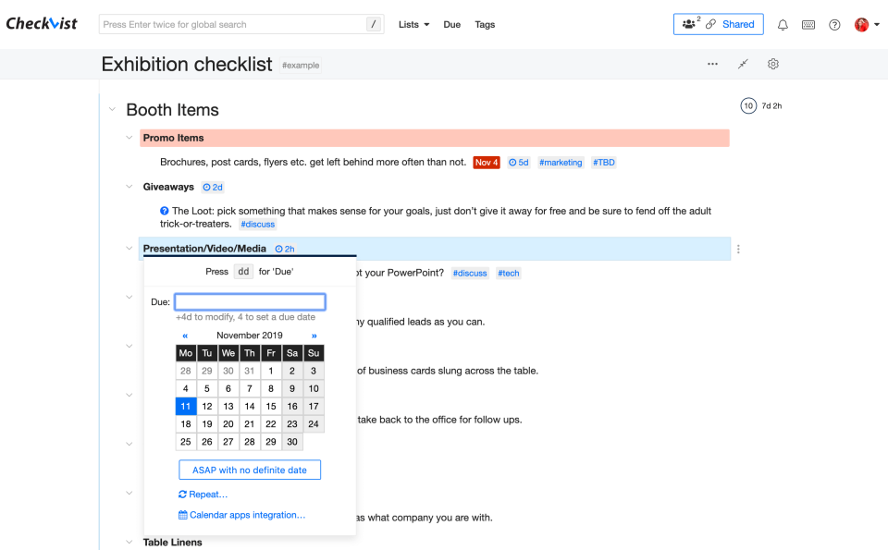Collapse the Giveaways node
This screenshot has width=888, height=550.
click(x=129, y=187)
